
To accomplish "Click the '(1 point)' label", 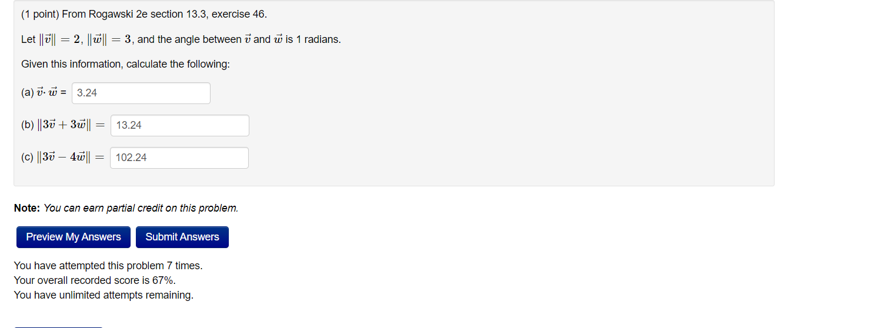I will (39, 14).
